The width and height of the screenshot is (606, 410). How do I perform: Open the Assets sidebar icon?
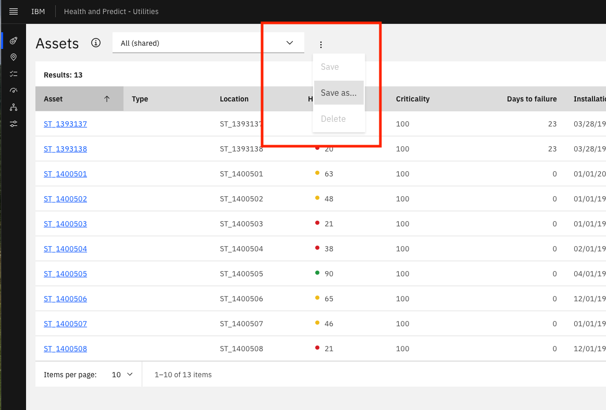pos(14,41)
